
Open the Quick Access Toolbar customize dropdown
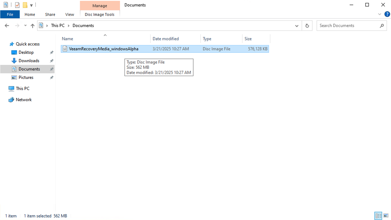point(31,5)
